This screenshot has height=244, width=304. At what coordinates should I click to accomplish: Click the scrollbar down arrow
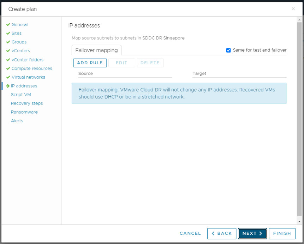pos(299,221)
